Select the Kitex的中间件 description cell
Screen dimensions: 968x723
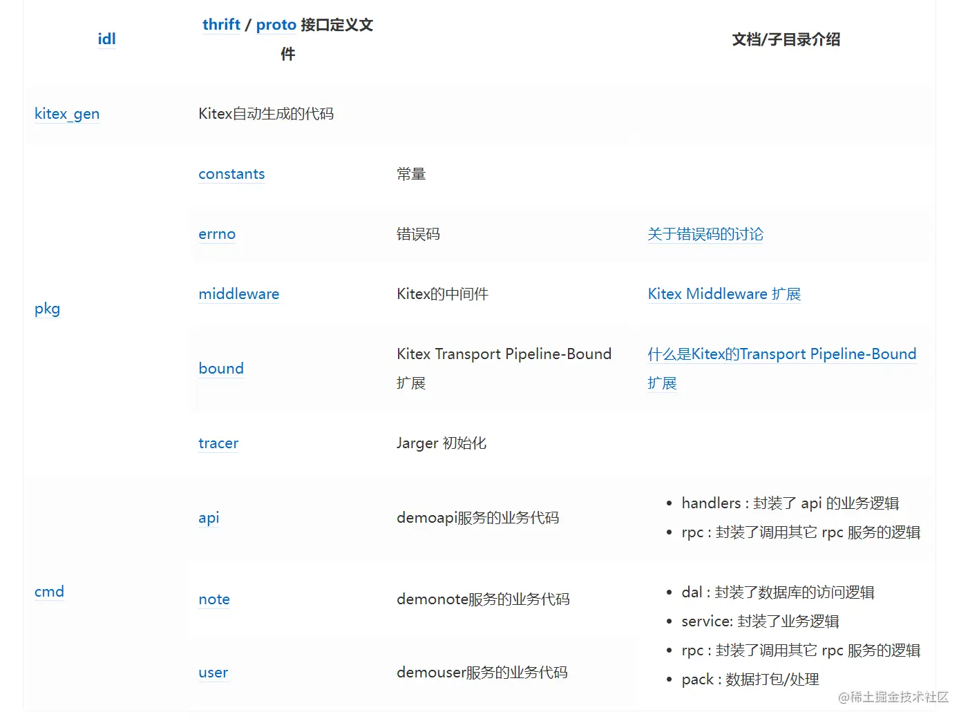tap(442, 294)
